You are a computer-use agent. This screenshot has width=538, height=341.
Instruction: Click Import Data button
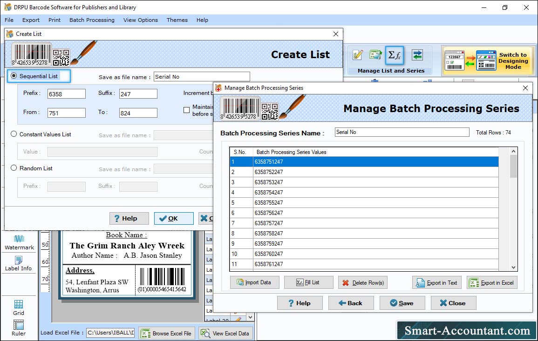[x=255, y=282]
